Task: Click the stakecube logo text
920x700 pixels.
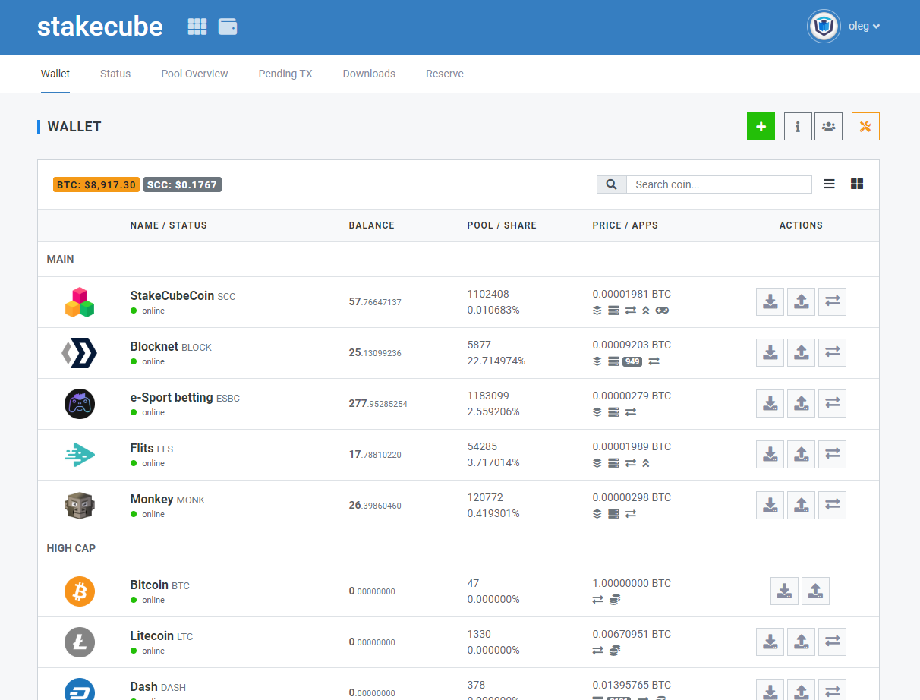Action: [x=100, y=27]
